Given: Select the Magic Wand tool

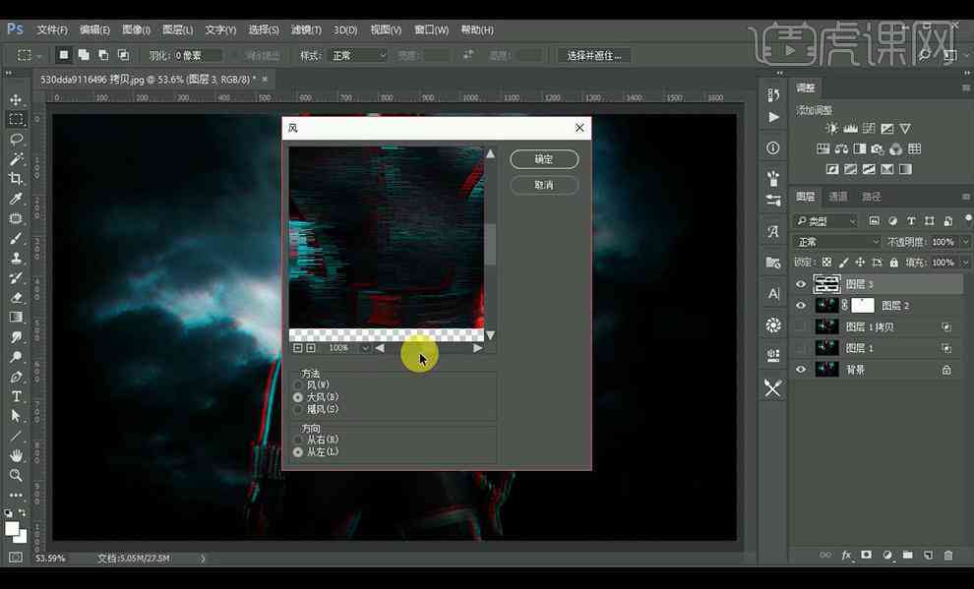Looking at the screenshot, I should click(x=16, y=159).
